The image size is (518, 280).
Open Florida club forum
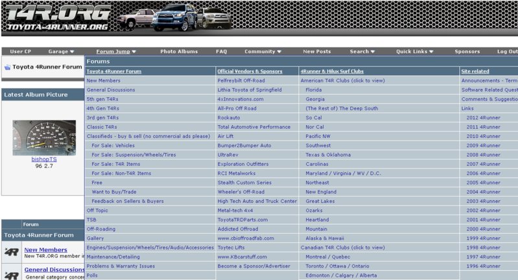(x=314, y=90)
